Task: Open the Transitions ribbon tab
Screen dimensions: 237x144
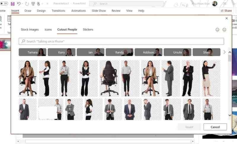Action: pos(58,11)
